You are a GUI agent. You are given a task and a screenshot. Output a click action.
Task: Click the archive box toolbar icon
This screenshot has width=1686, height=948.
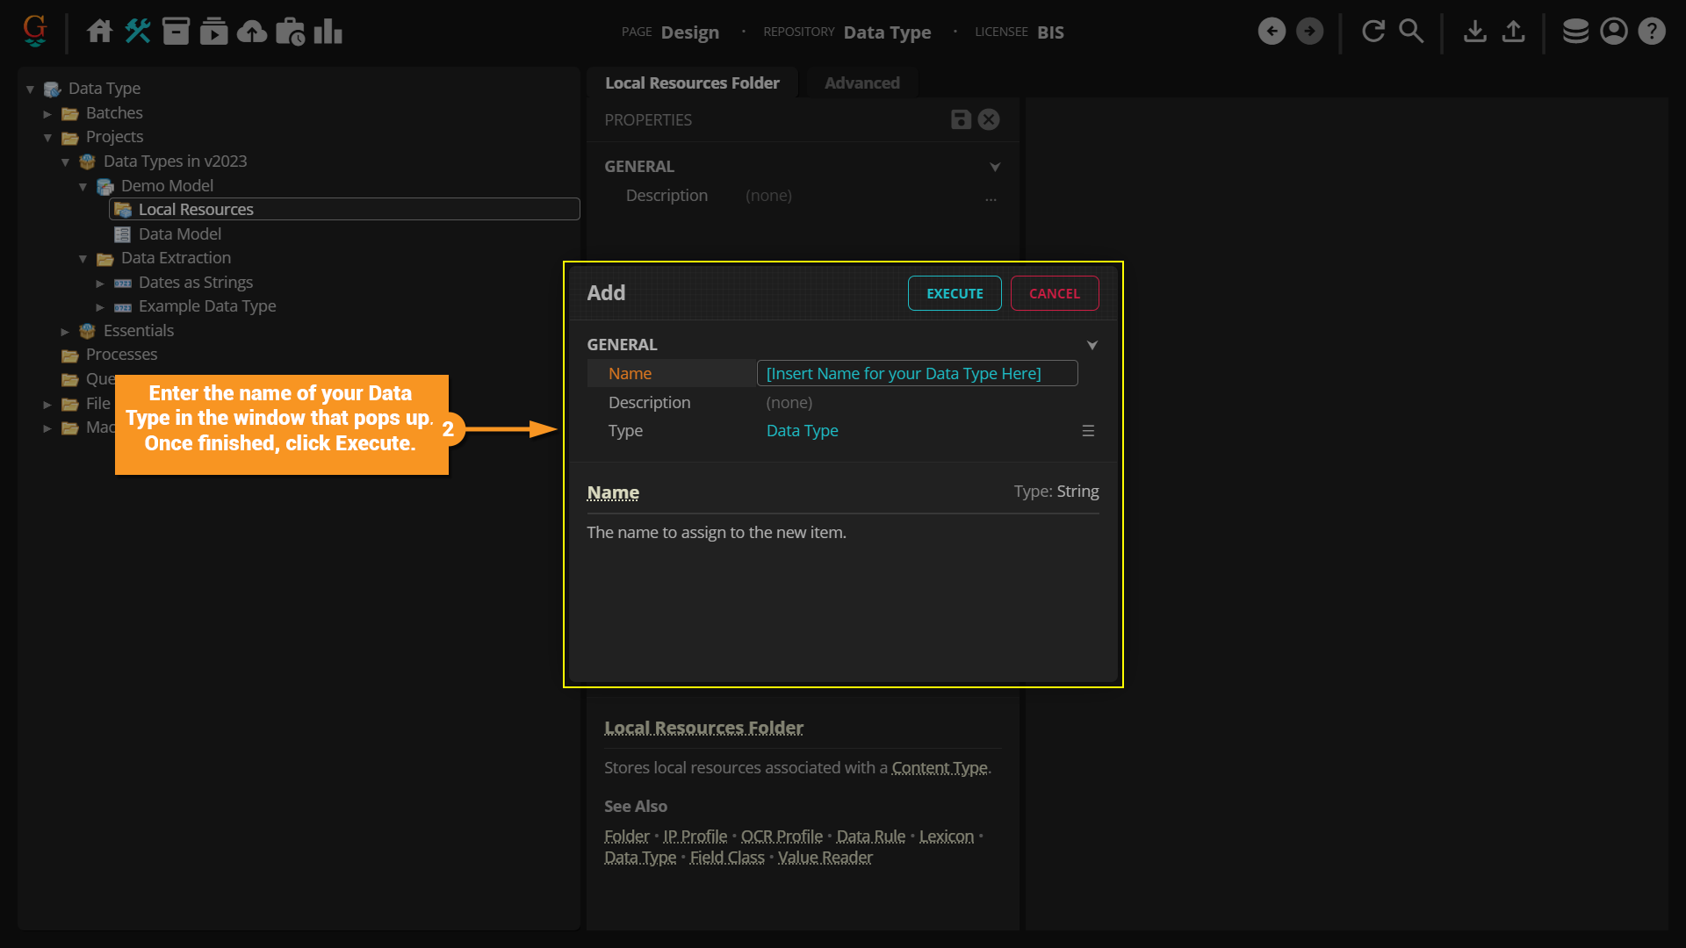pyautogui.click(x=176, y=32)
